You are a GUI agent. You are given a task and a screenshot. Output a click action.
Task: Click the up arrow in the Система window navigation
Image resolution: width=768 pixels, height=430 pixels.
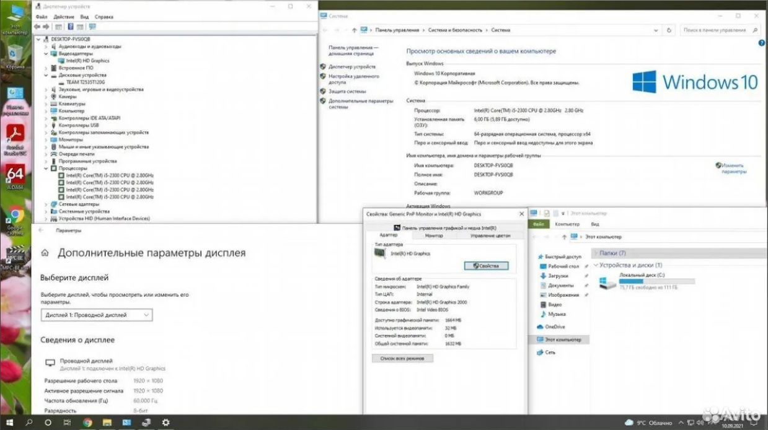pyautogui.click(x=354, y=30)
